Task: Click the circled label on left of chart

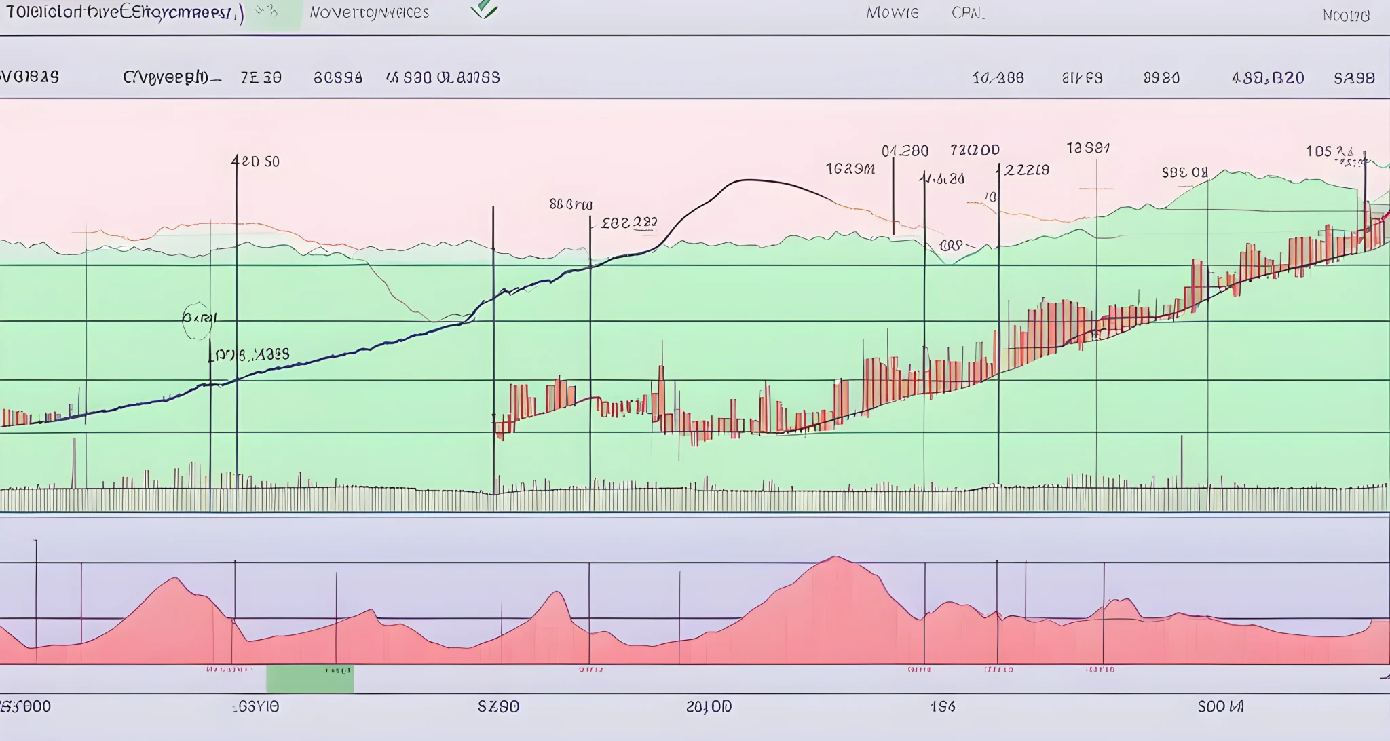Action: 198,320
